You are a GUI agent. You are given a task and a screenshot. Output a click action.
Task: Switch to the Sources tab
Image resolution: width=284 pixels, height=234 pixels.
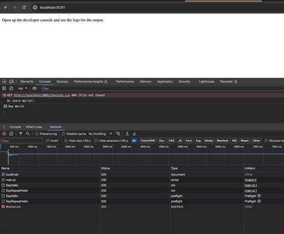(x=62, y=81)
